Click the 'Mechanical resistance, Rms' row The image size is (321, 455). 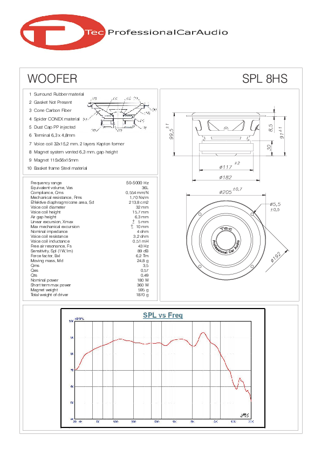[90, 198]
